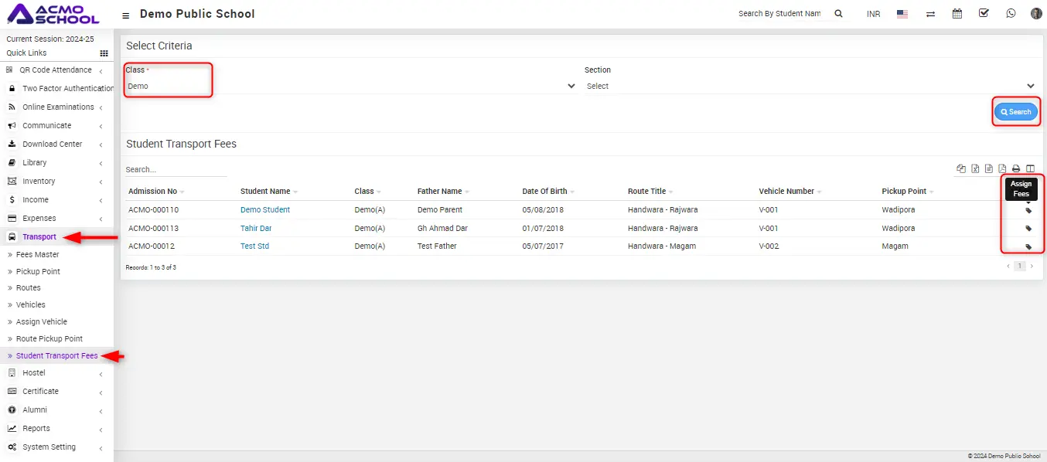Click the table Search input field
Image resolution: width=1047 pixels, height=462 pixels.
coord(176,169)
